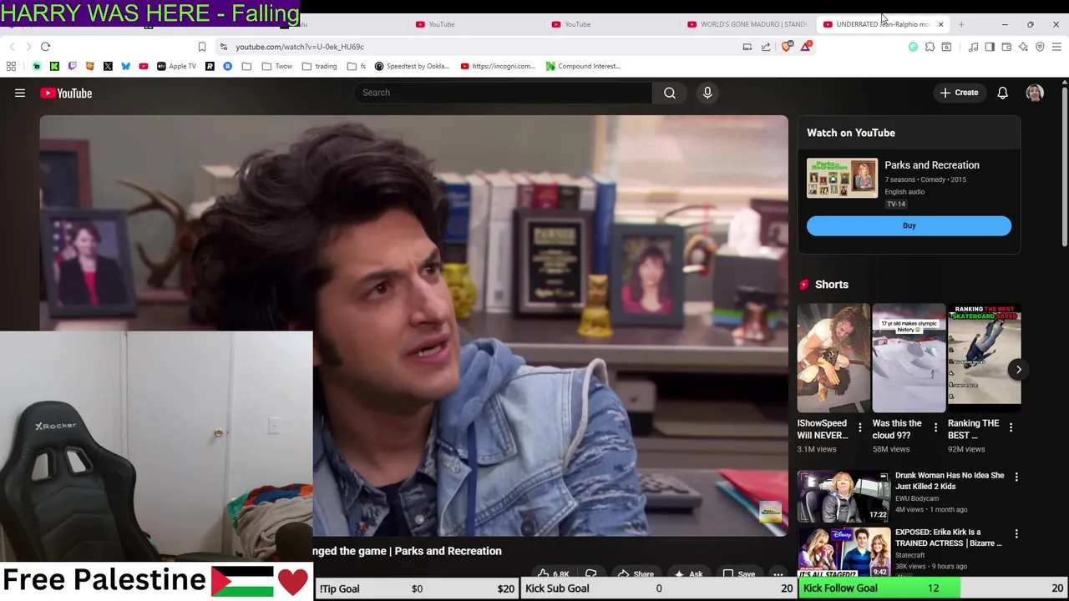Open options for 'Was this the cloud 9' short
The width and height of the screenshot is (1069, 601).
(x=935, y=427)
